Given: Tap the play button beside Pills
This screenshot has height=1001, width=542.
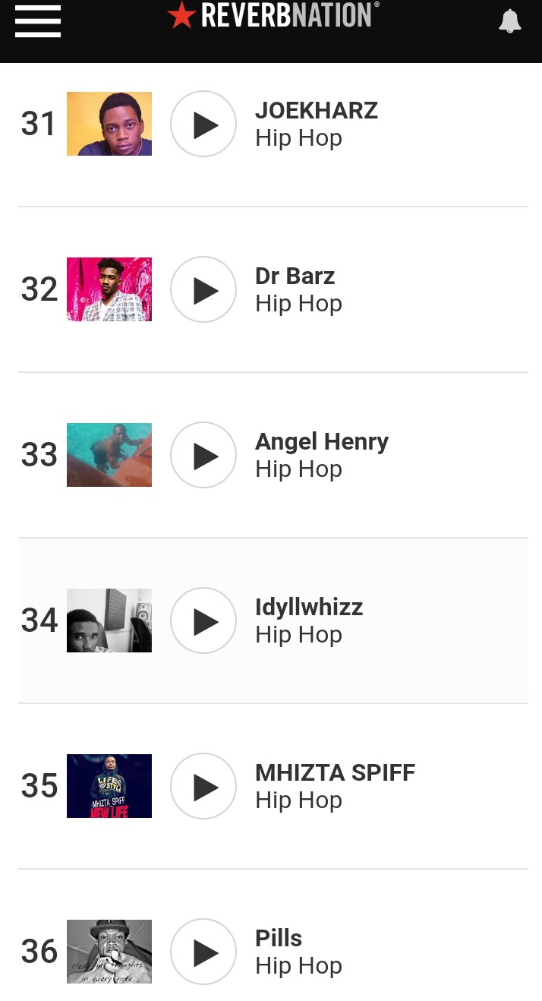Looking at the screenshot, I should tap(205, 952).
